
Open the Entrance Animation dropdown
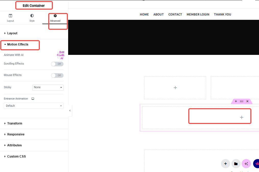(x=33, y=106)
